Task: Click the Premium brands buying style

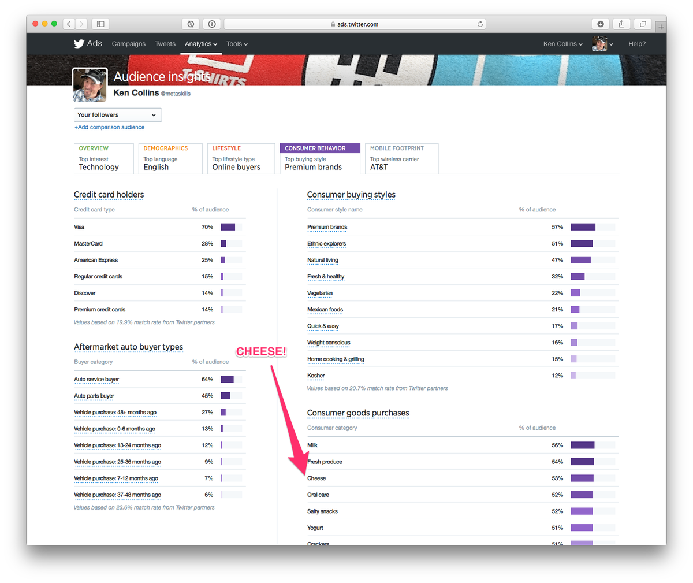Action: [327, 227]
